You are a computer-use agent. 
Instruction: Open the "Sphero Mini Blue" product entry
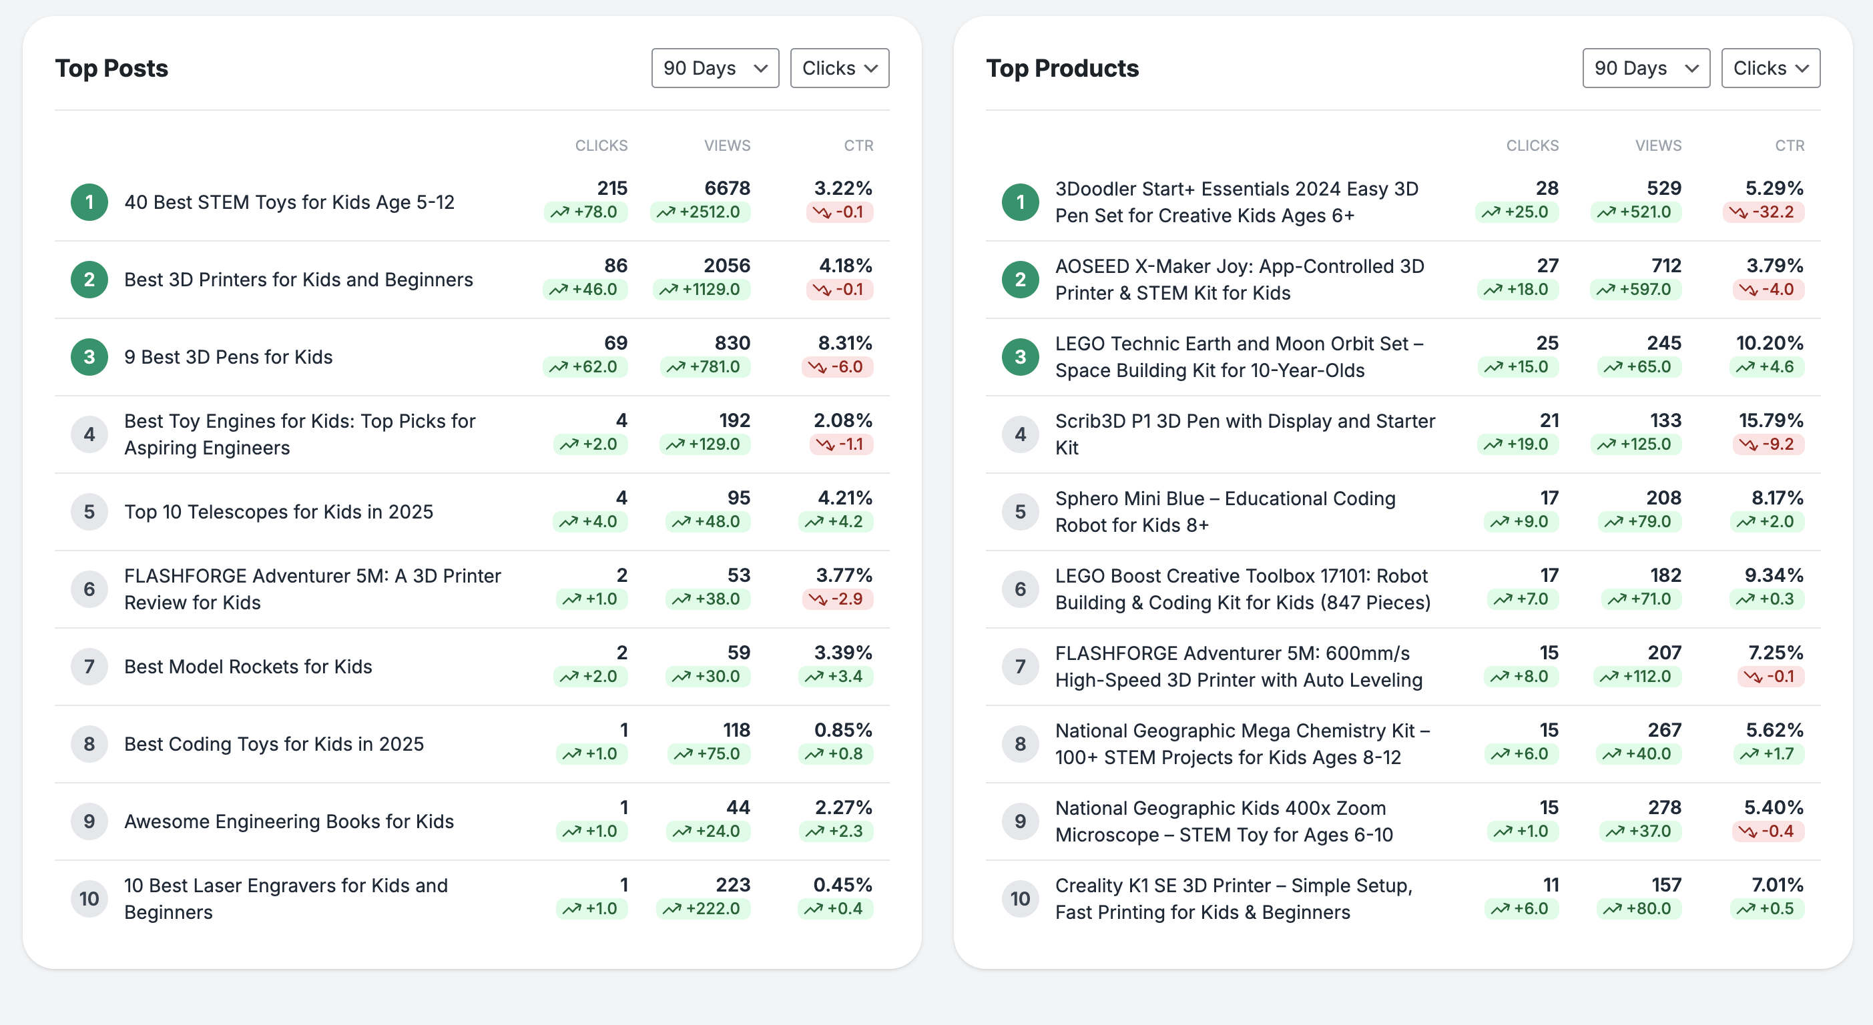(x=1224, y=511)
